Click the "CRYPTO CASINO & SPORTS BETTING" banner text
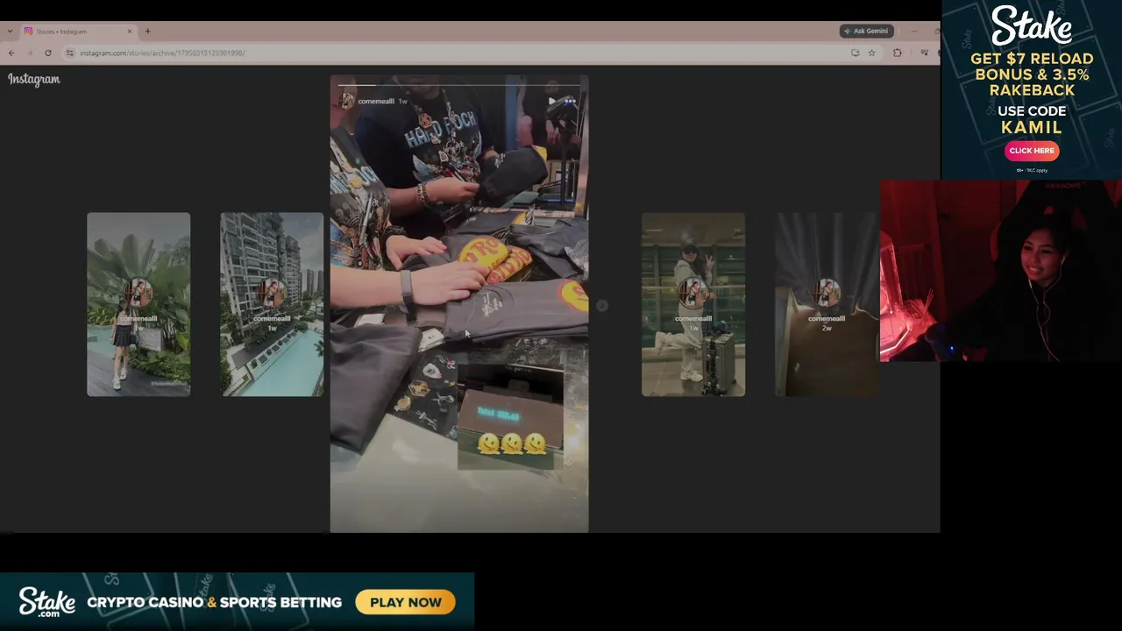The height and width of the screenshot is (631, 1122). click(215, 603)
